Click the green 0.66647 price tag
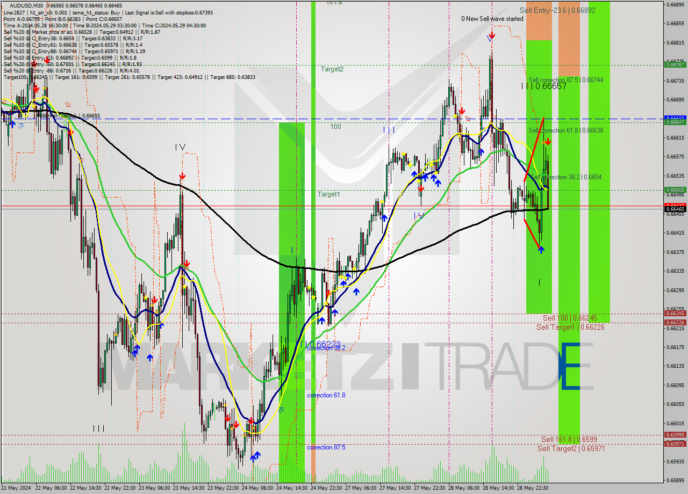Screen dimensions: 688x494 [x=675, y=122]
